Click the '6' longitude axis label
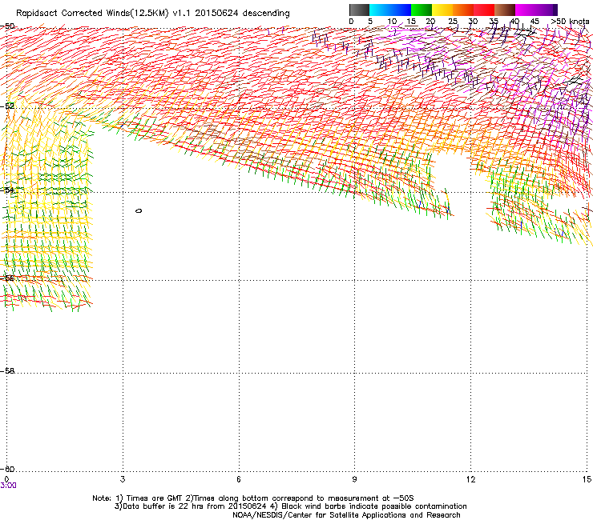593x520 pixels. click(239, 479)
